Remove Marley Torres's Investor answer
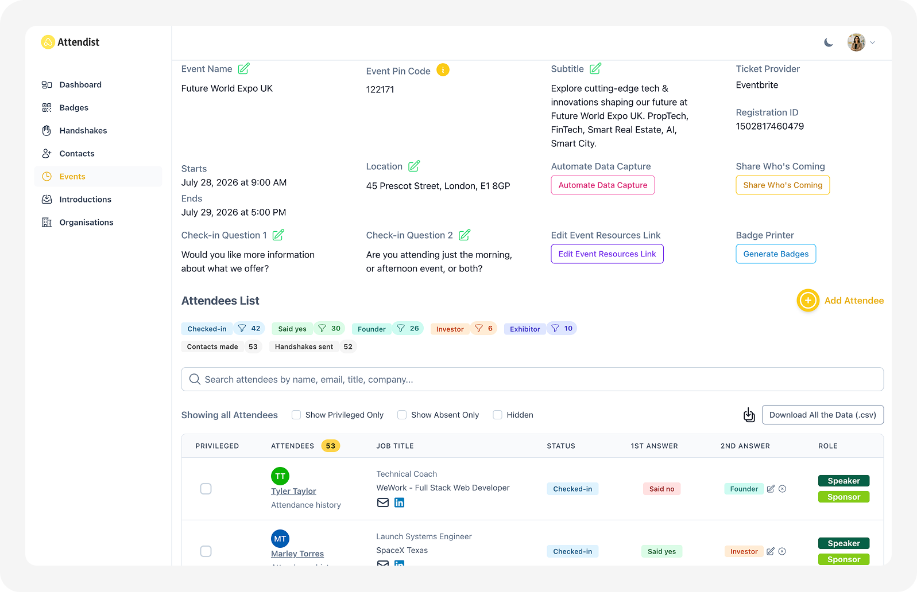This screenshot has width=917, height=592. coord(782,551)
